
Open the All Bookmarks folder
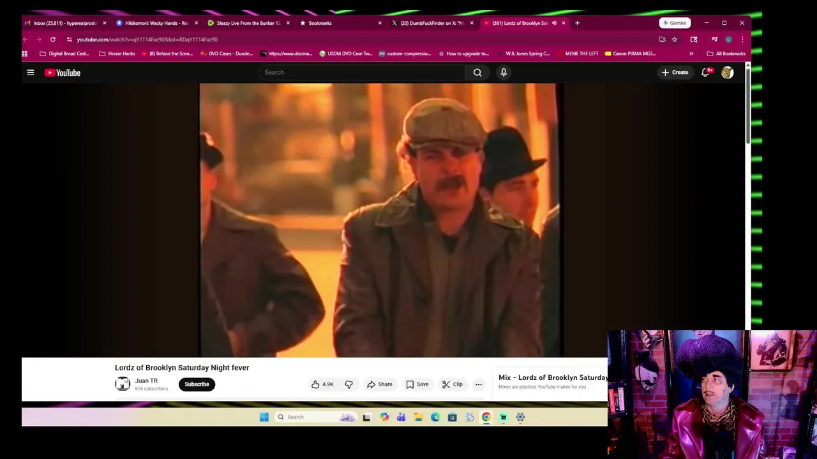[x=726, y=54]
